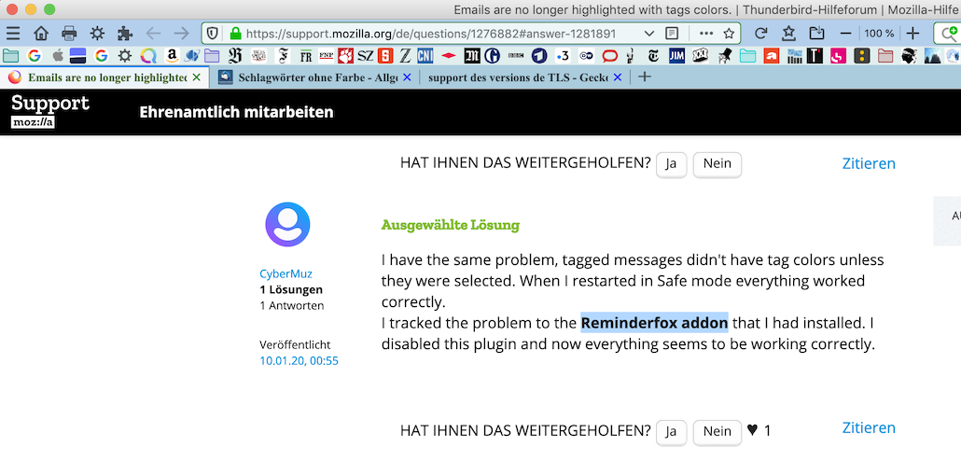Open the BBC bookmark
961x462 pixels.
pos(517,56)
